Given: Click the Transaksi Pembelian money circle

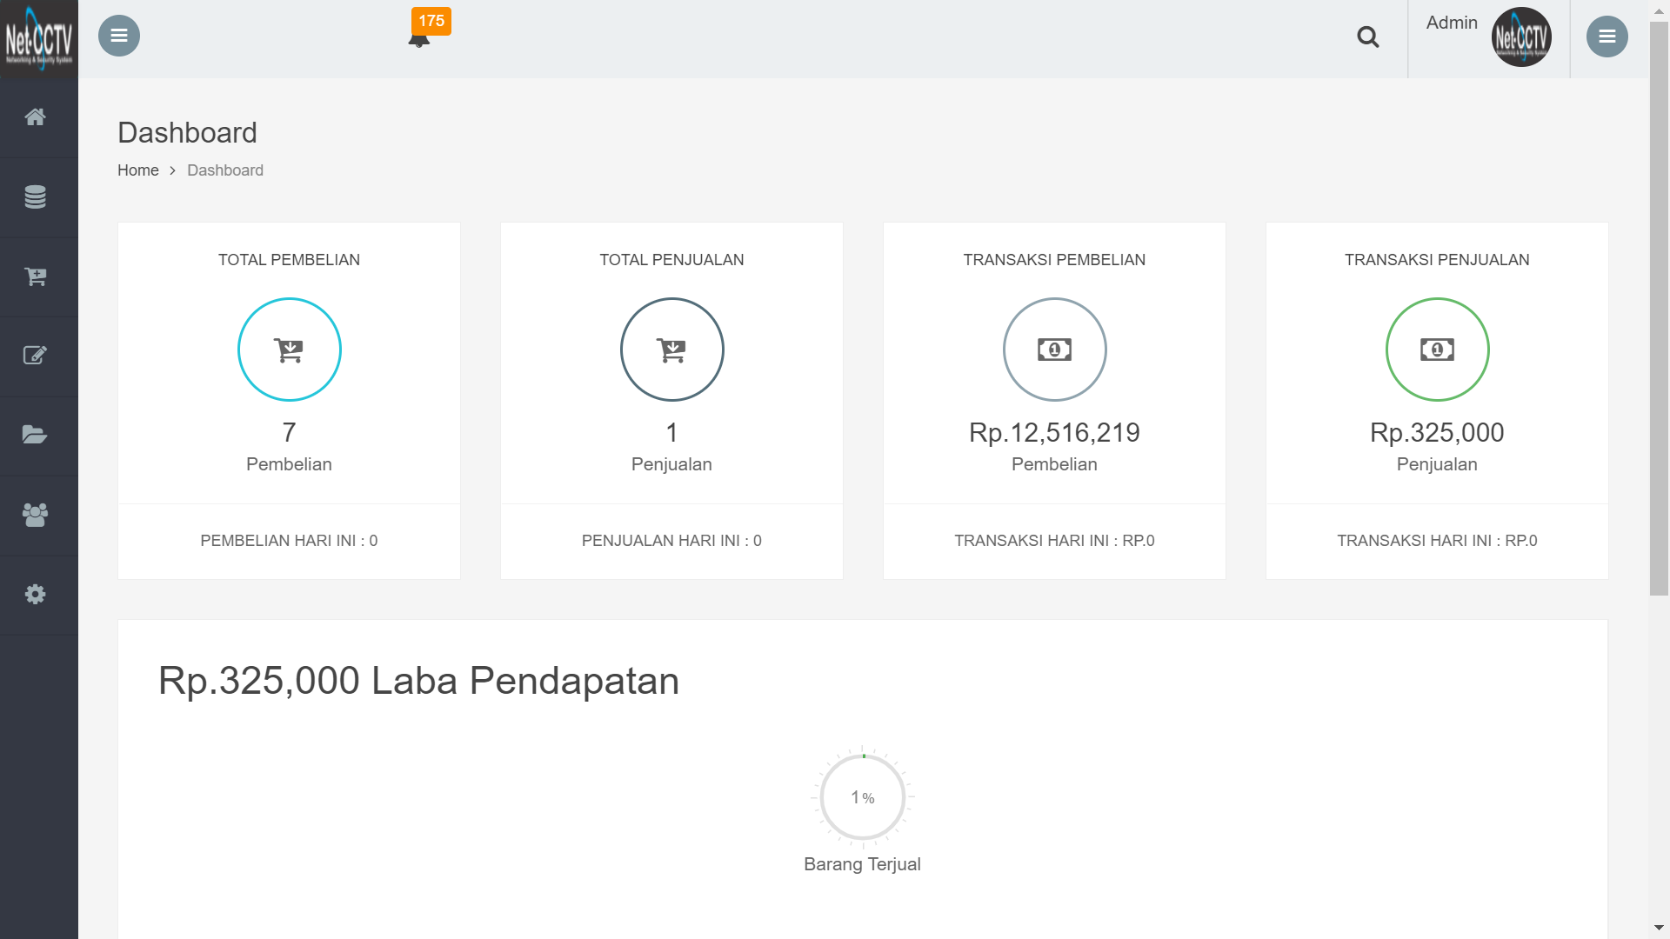Looking at the screenshot, I should pos(1054,350).
